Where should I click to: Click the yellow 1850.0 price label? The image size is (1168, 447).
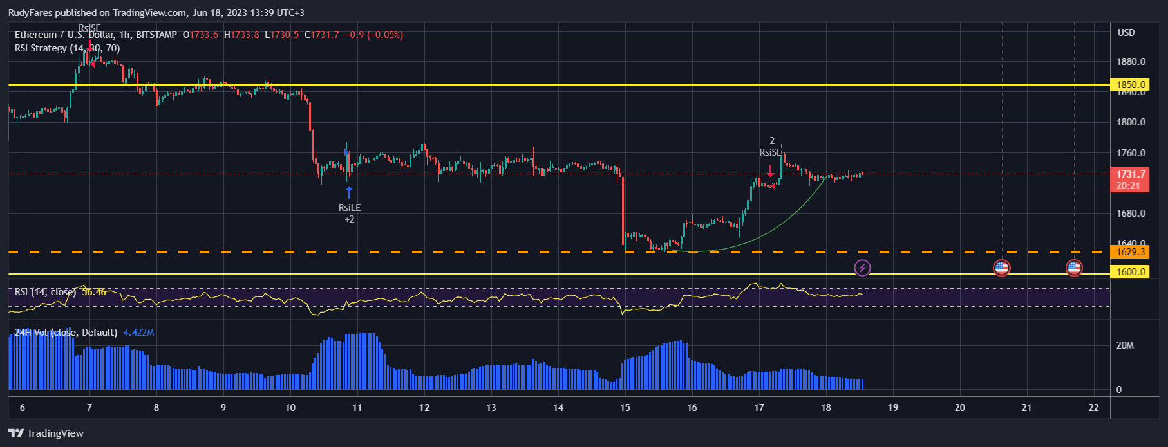[1130, 84]
